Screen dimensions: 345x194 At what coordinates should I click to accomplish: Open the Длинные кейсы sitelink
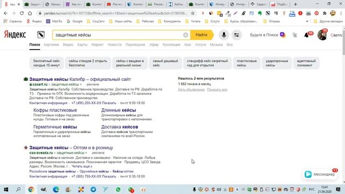(x=119, y=110)
